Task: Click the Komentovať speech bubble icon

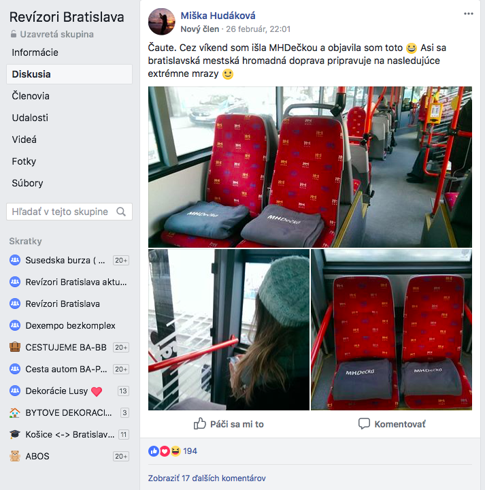Action: [364, 424]
